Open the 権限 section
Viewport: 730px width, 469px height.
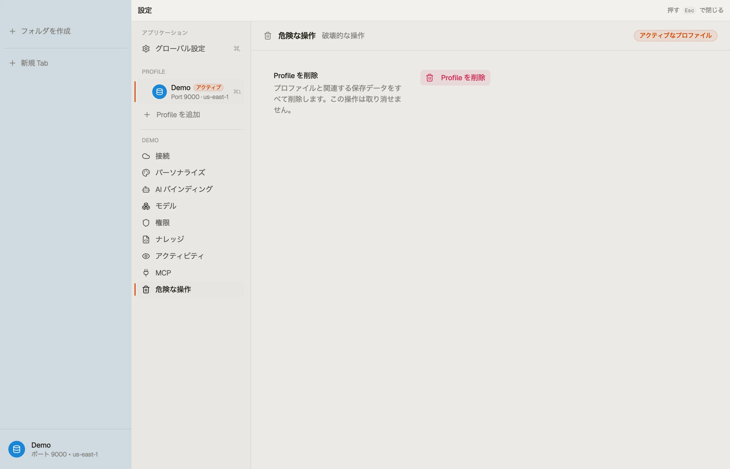(191, 223)
